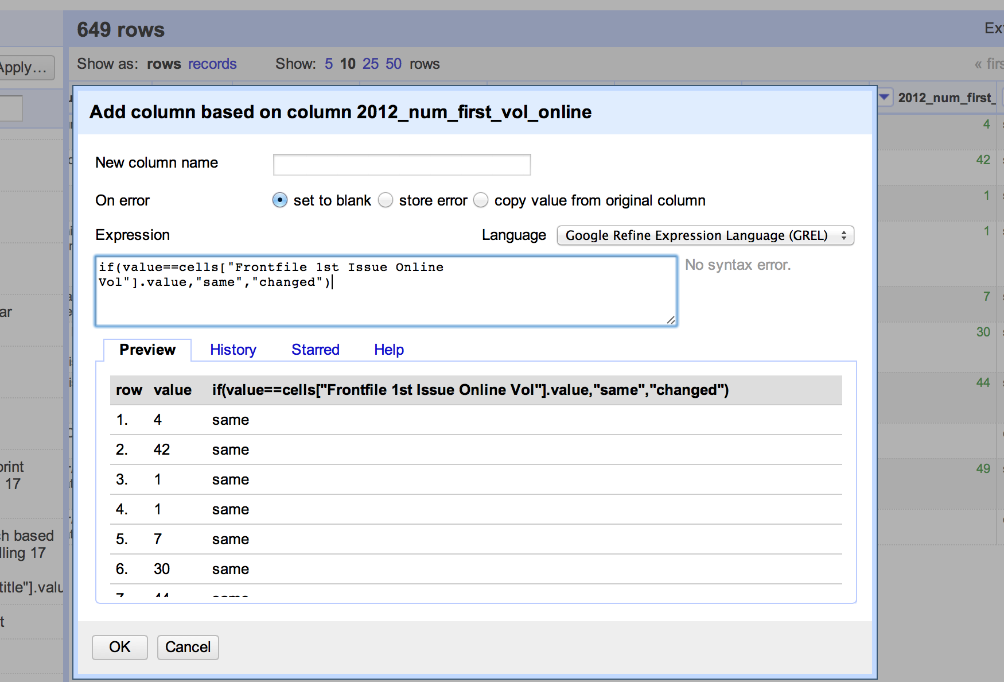
Task: Click 'same' result in preview row 1
Action: 231,420
